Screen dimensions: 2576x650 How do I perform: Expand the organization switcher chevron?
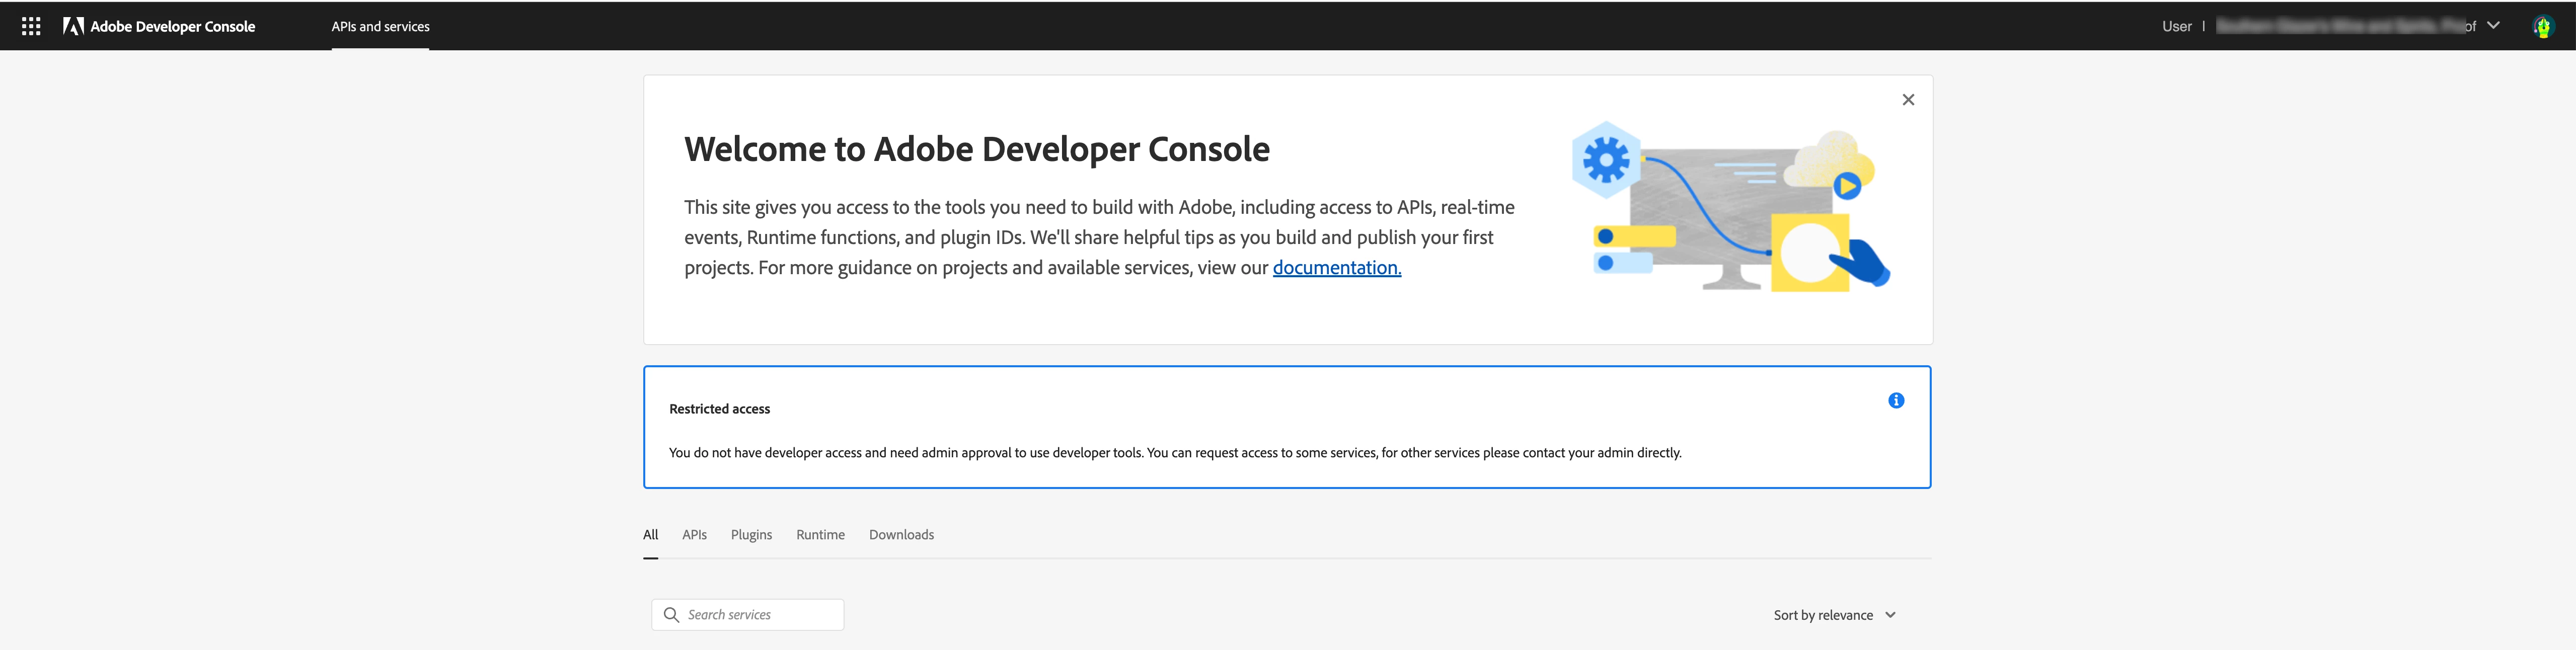click(2493, 26)
